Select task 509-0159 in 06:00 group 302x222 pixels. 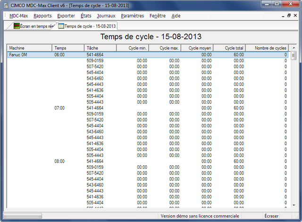pos(95,61)
